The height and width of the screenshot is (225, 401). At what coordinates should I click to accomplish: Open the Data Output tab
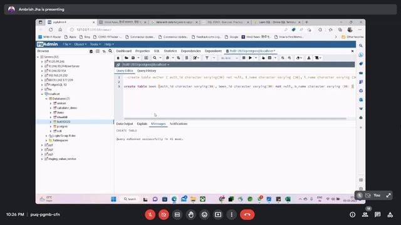pyautogui.click(x=125, y=124)
